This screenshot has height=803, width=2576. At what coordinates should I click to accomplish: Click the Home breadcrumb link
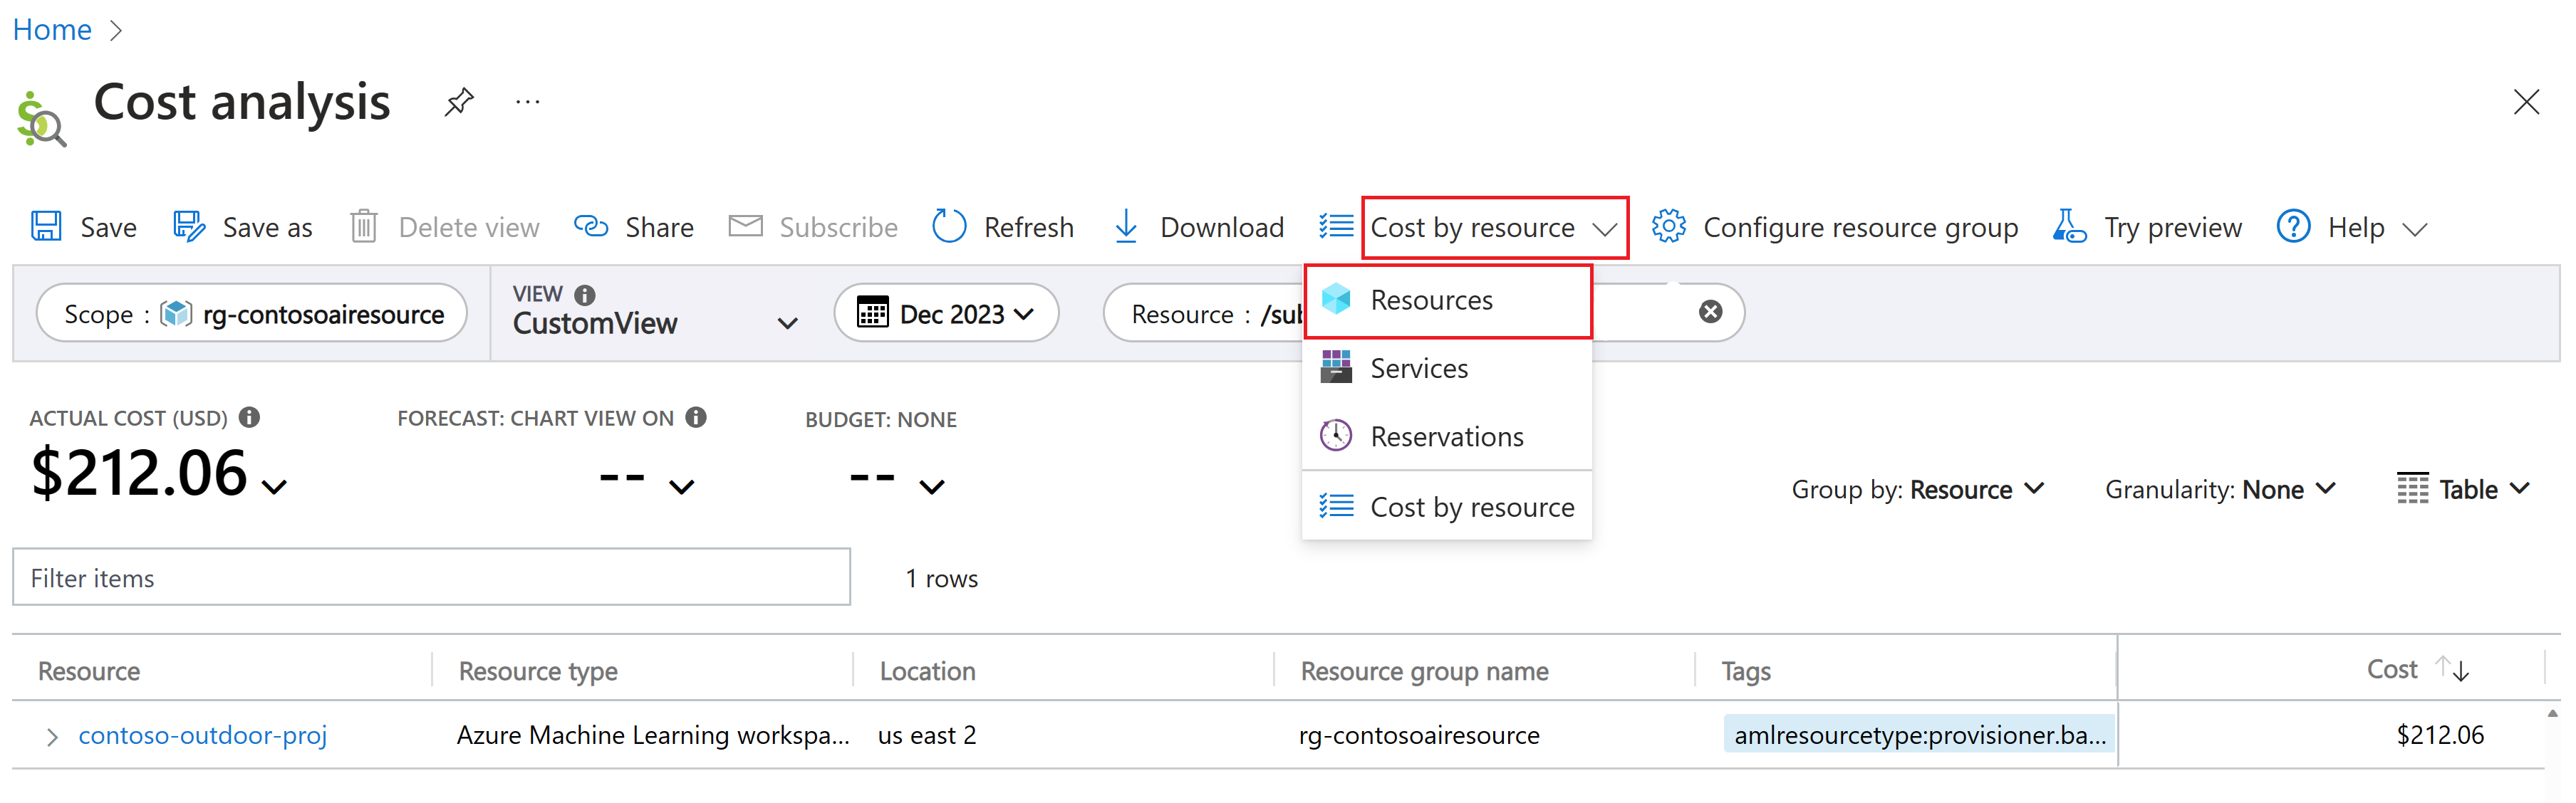coord(52,30)
